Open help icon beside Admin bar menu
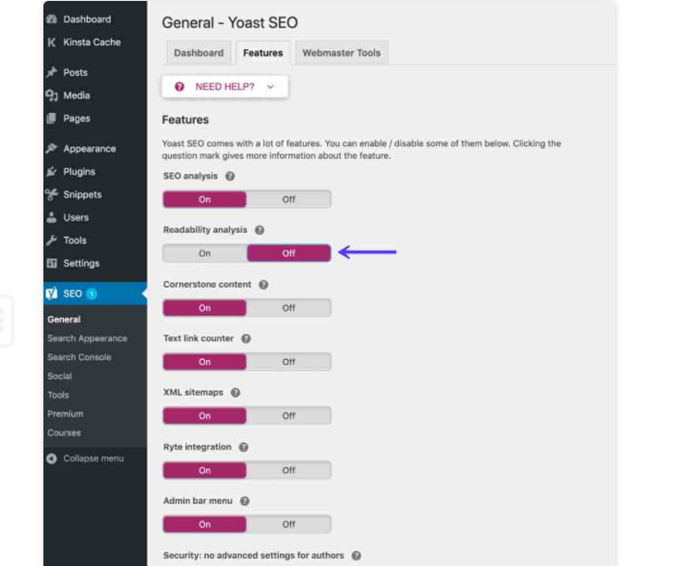This screenshot has height=566, width=680. click(245, 501)
